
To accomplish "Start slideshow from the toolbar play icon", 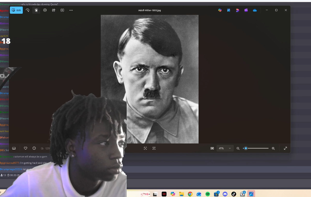I will [62, 10].
